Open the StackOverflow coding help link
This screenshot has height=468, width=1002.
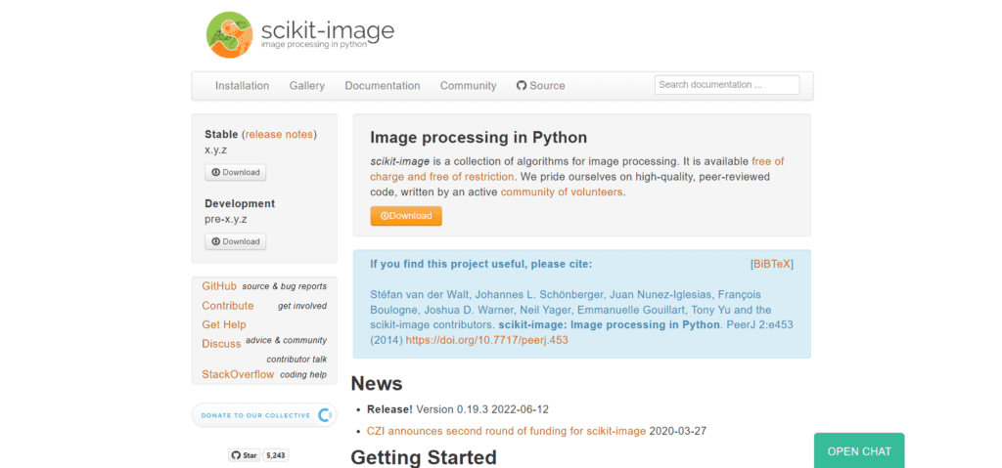coord(238,374)
